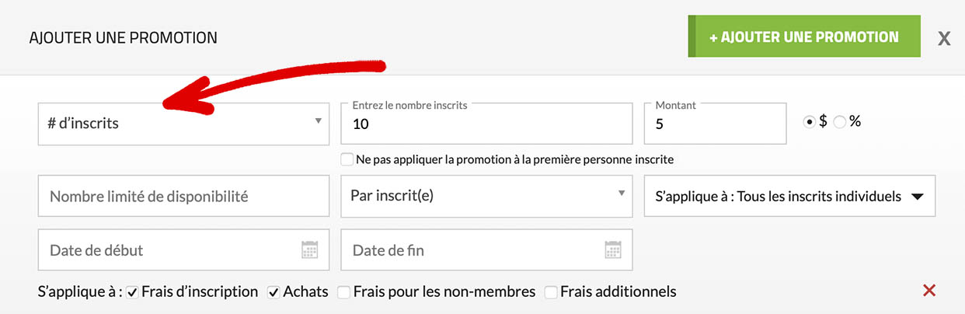Click the Montant field containing 5
Image resolution: width=965 pixels, height=314 pixels.
click(x=715, y=124)
